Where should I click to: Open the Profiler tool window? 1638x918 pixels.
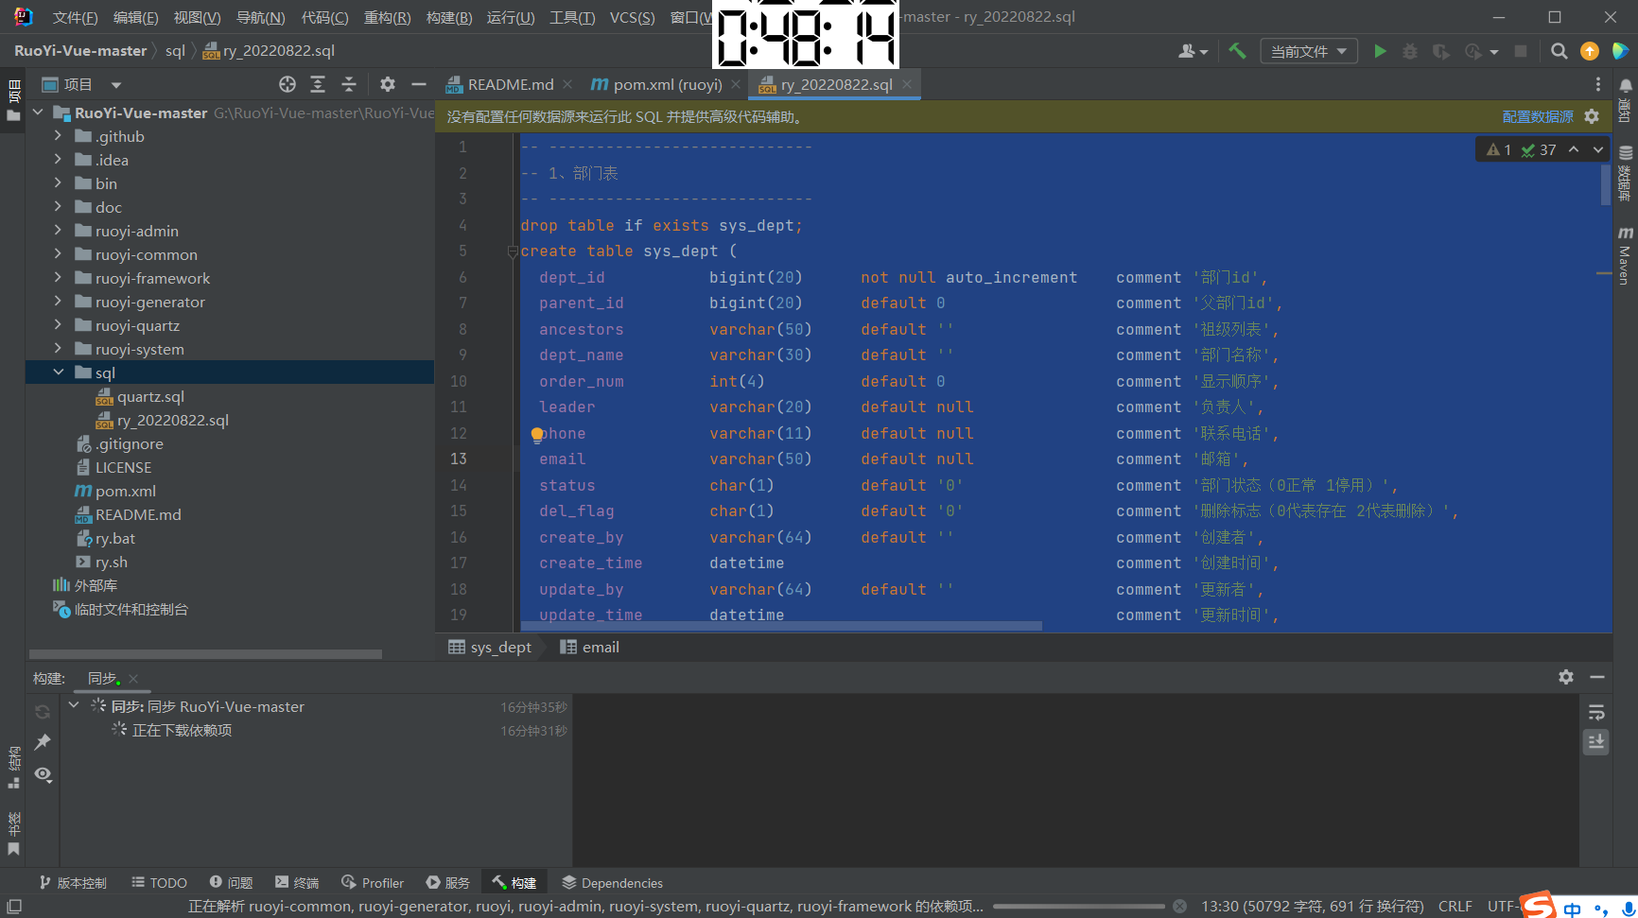pos(373,882)
